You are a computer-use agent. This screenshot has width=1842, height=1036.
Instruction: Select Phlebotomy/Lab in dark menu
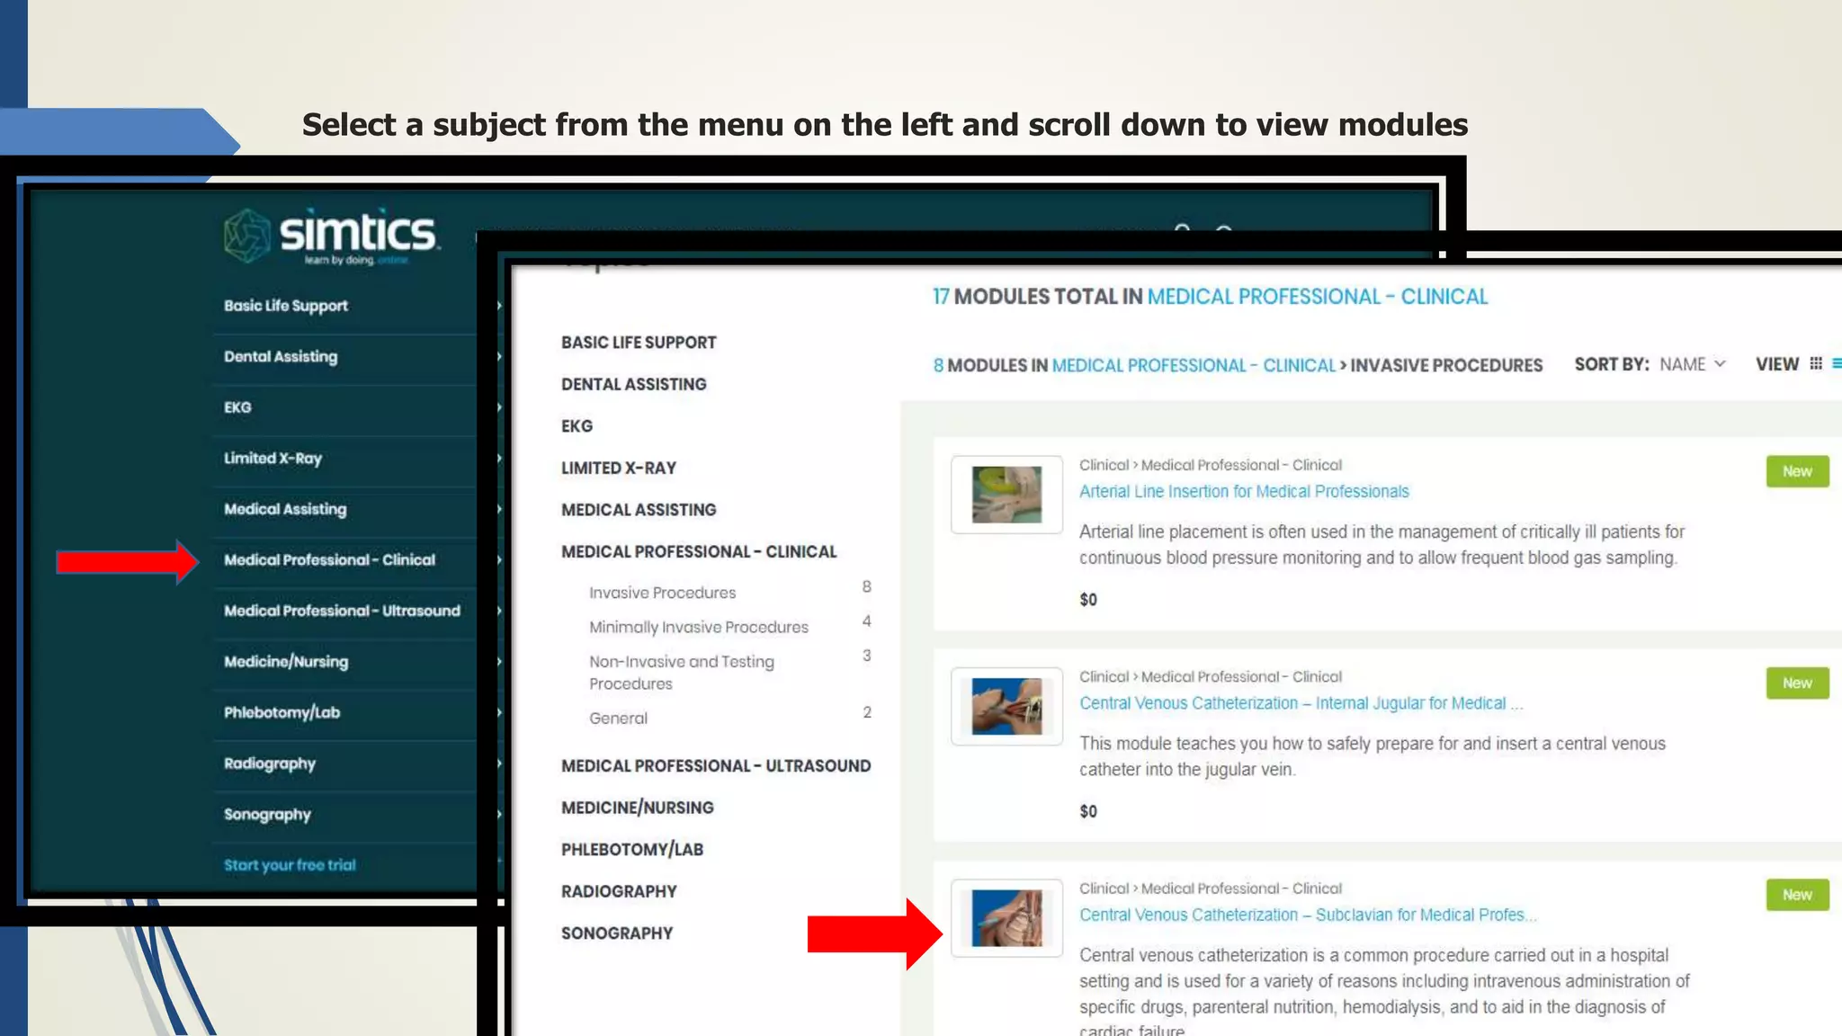282,712
